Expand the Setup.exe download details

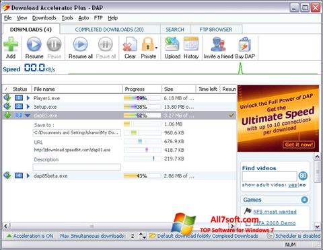28,107
